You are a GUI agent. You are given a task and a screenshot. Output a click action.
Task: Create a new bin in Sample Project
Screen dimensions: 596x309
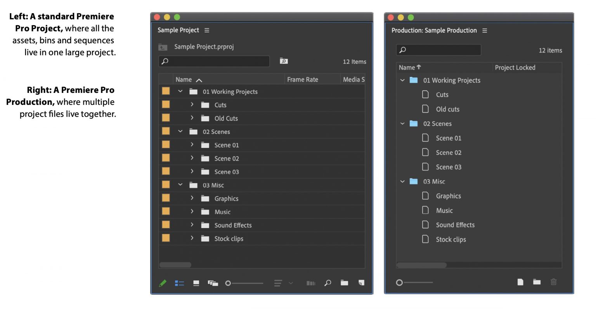tap(345, 283)
